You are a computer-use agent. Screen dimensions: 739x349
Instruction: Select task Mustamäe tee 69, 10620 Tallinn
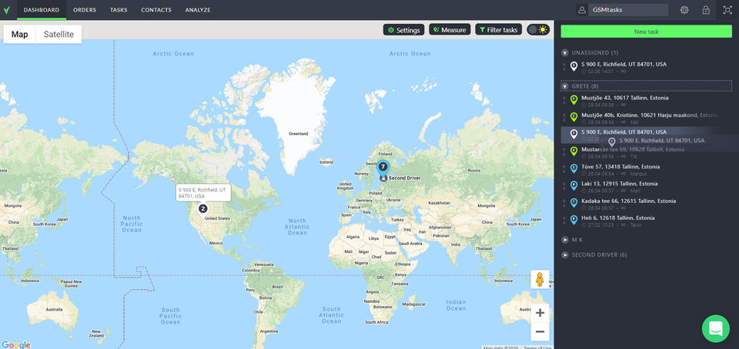(x=646, y=151)
